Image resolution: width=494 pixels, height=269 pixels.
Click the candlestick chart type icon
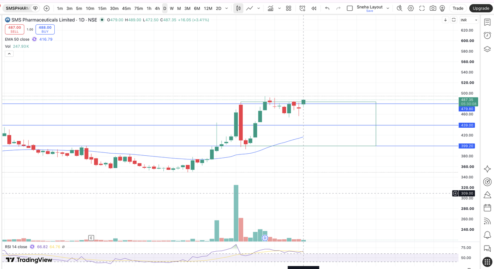click(238, 8)
